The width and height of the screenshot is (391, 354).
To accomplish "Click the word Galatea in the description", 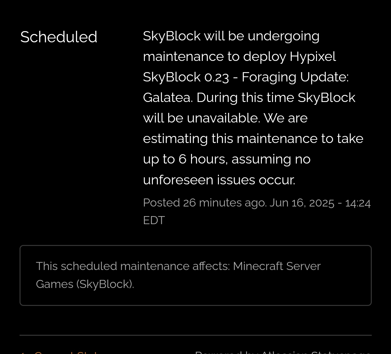I will [168, 97].
